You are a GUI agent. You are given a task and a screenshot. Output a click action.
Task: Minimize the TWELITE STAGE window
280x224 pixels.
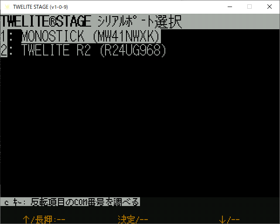pyautogui.click(x=230, y=7)
